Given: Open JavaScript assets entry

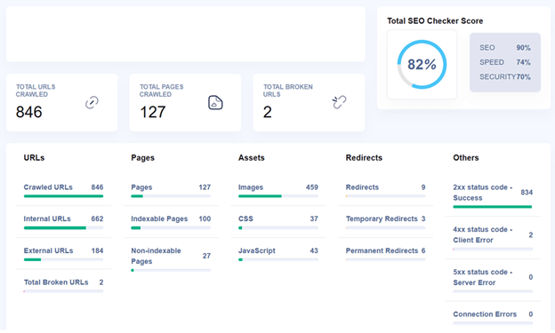Looking at the screenshot, I should 257,250.
